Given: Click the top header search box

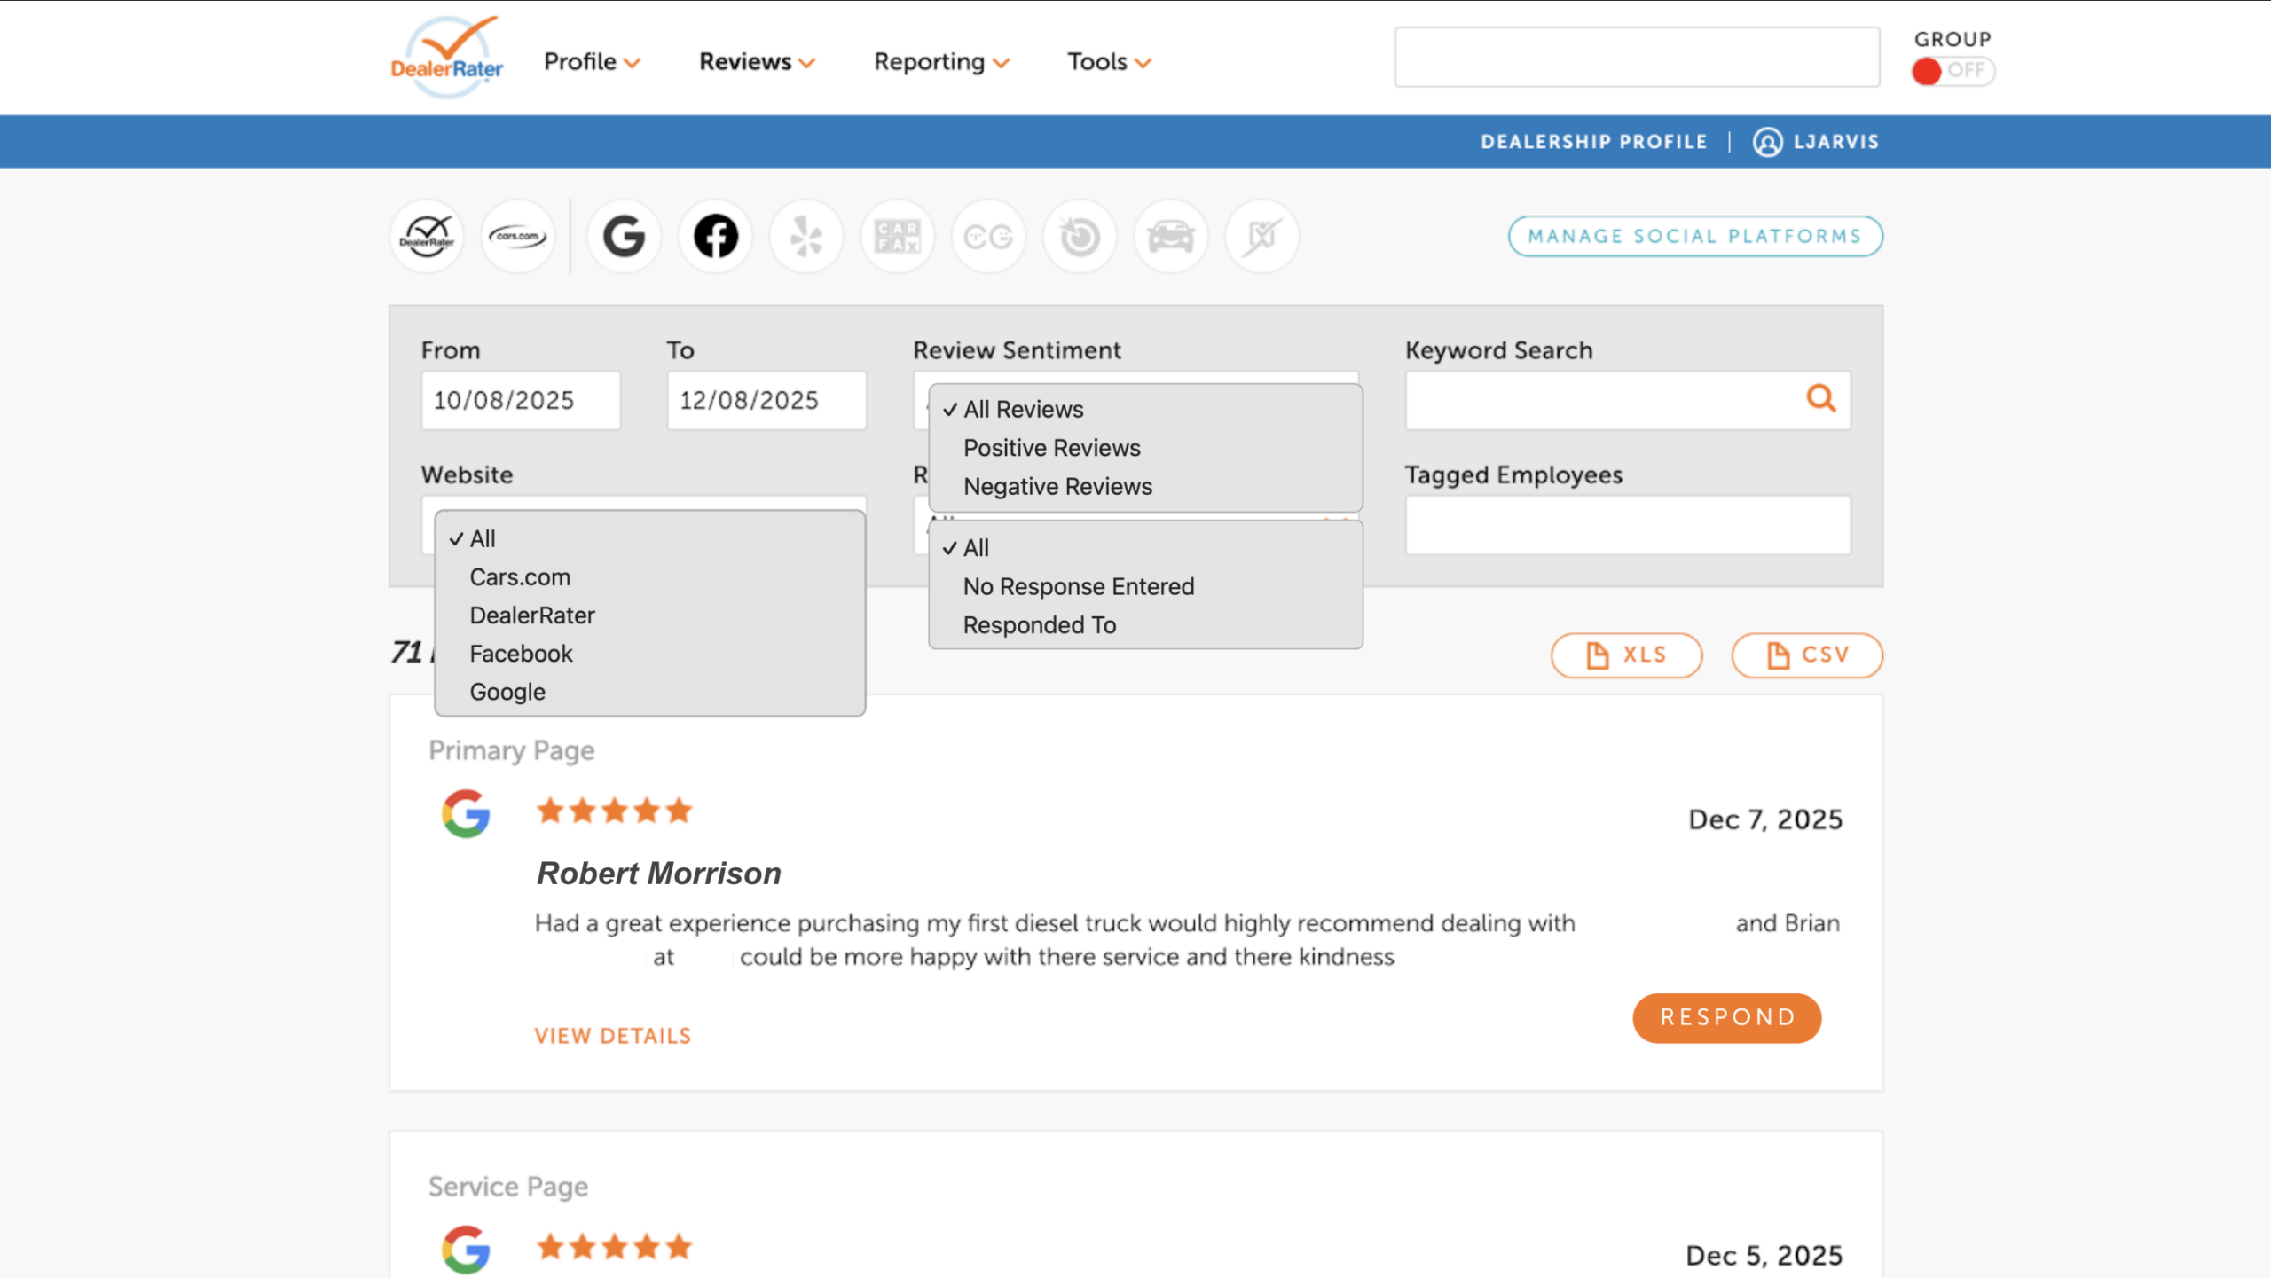Looking at the screenshot, I should click(1637, 57).
